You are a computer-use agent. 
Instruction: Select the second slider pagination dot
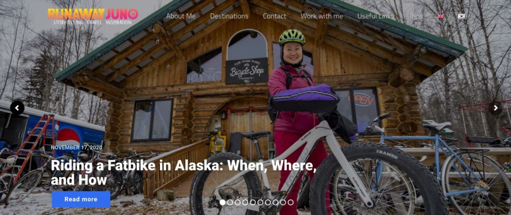point(230,203)
